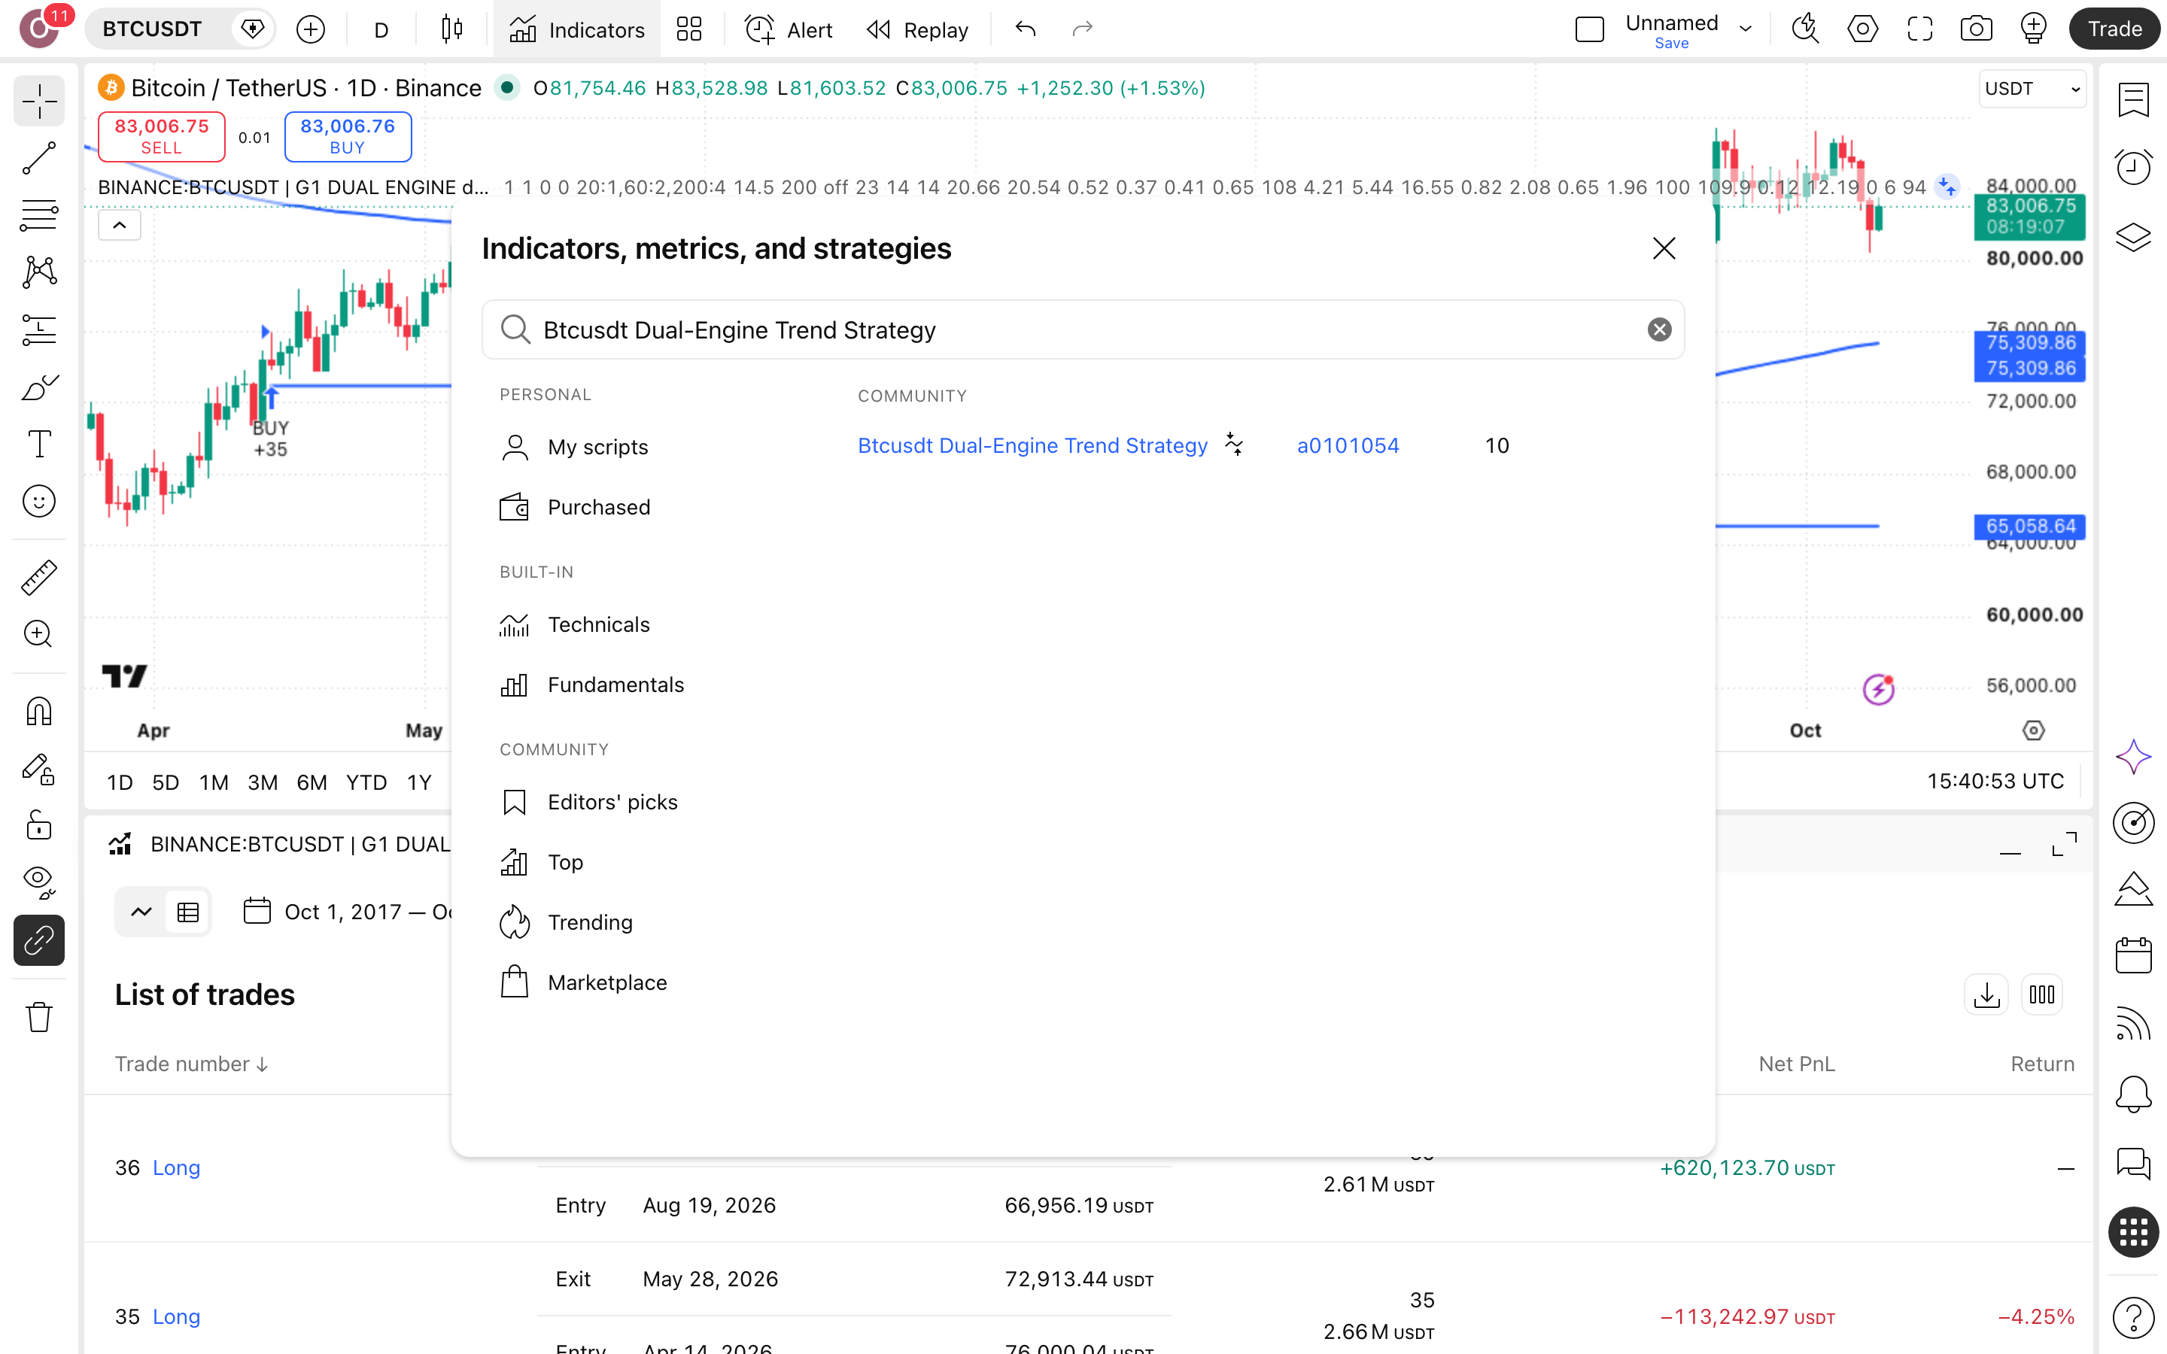Select the text annotation tool
The height and width of the screenshot is (1354, 2167).
coord(38,444)
